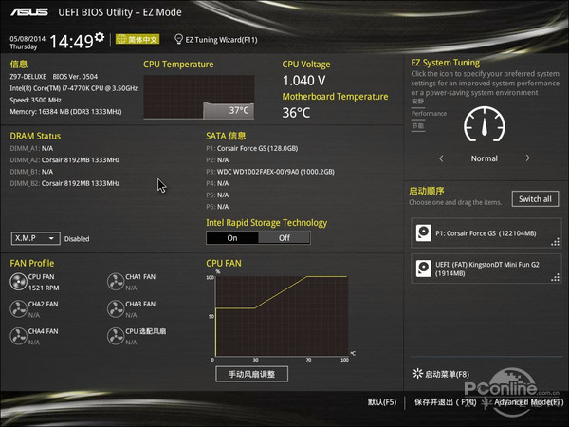Click the ASUS logo
The image size is (569, 427).
[x=29, y=12]
